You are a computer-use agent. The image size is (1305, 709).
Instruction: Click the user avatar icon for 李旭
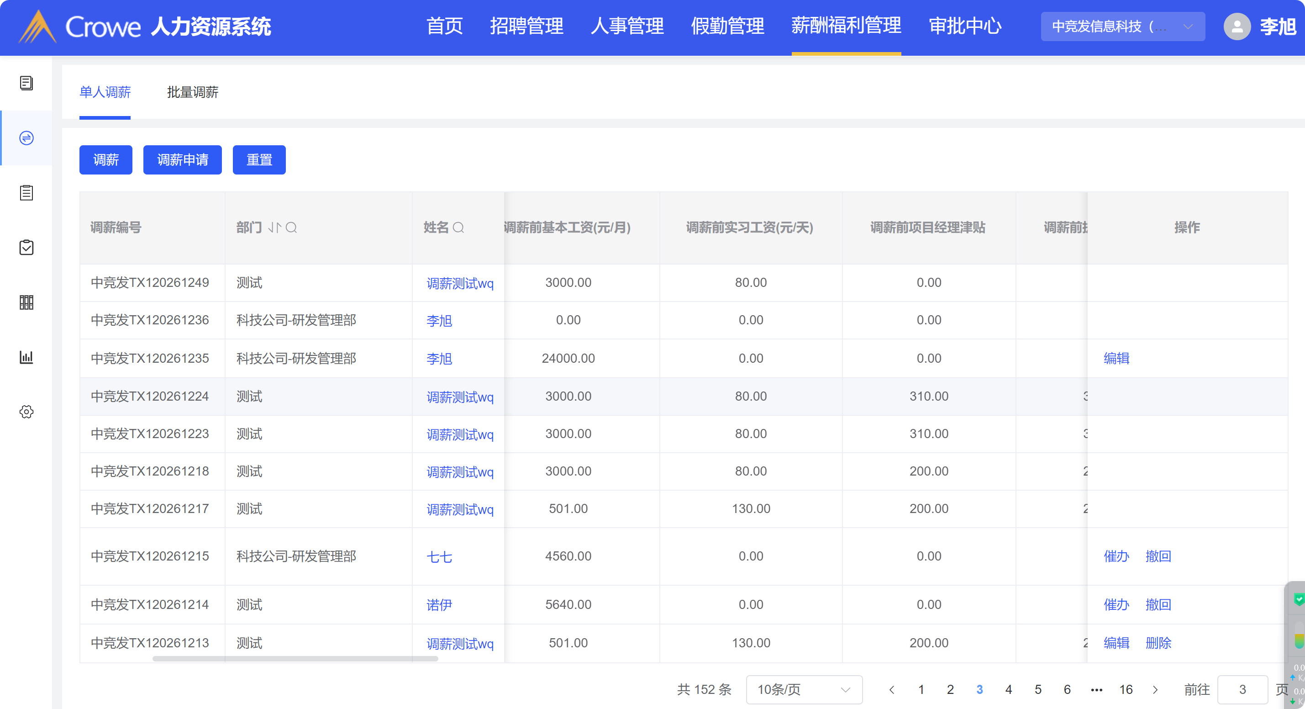pos(1237,26)
